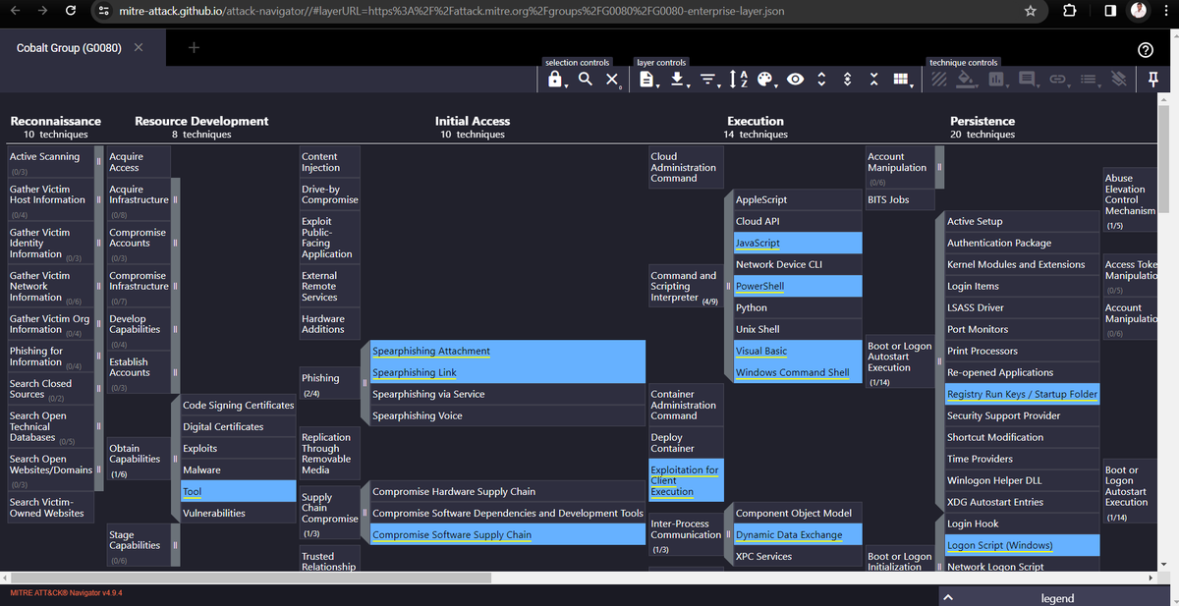Open the matrix layout grid icon
1179x606 pixels.
(x=901, y=80)
